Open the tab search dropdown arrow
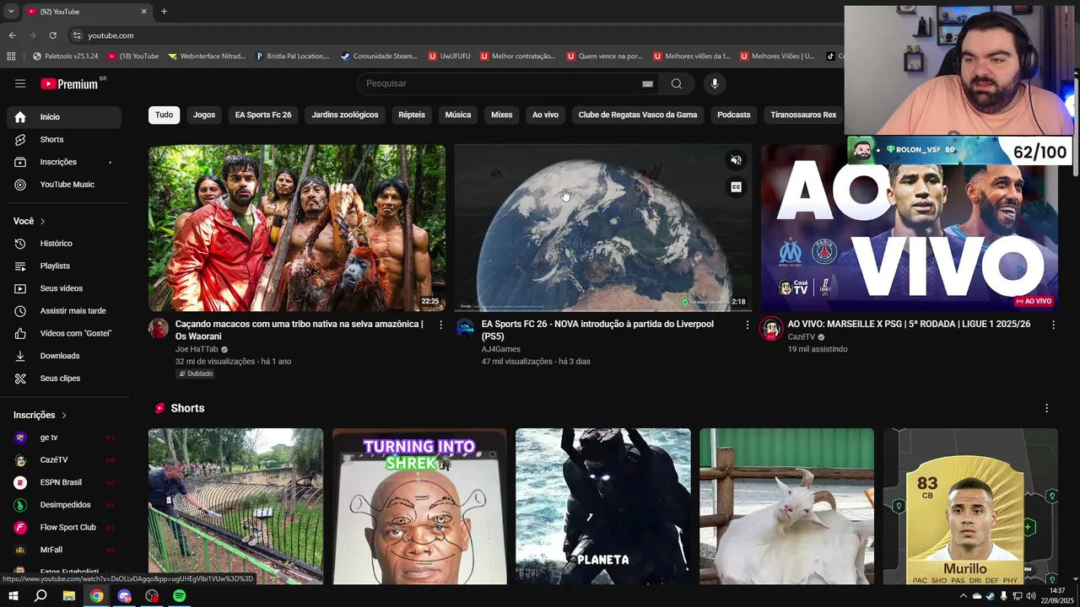Viewport: 1080px width, 607px height. point(11,11)
